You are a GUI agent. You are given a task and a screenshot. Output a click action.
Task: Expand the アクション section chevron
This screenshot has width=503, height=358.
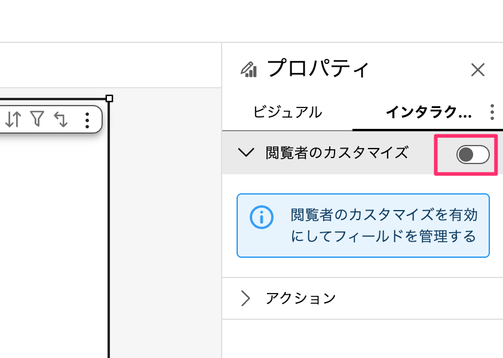(246, 298)
